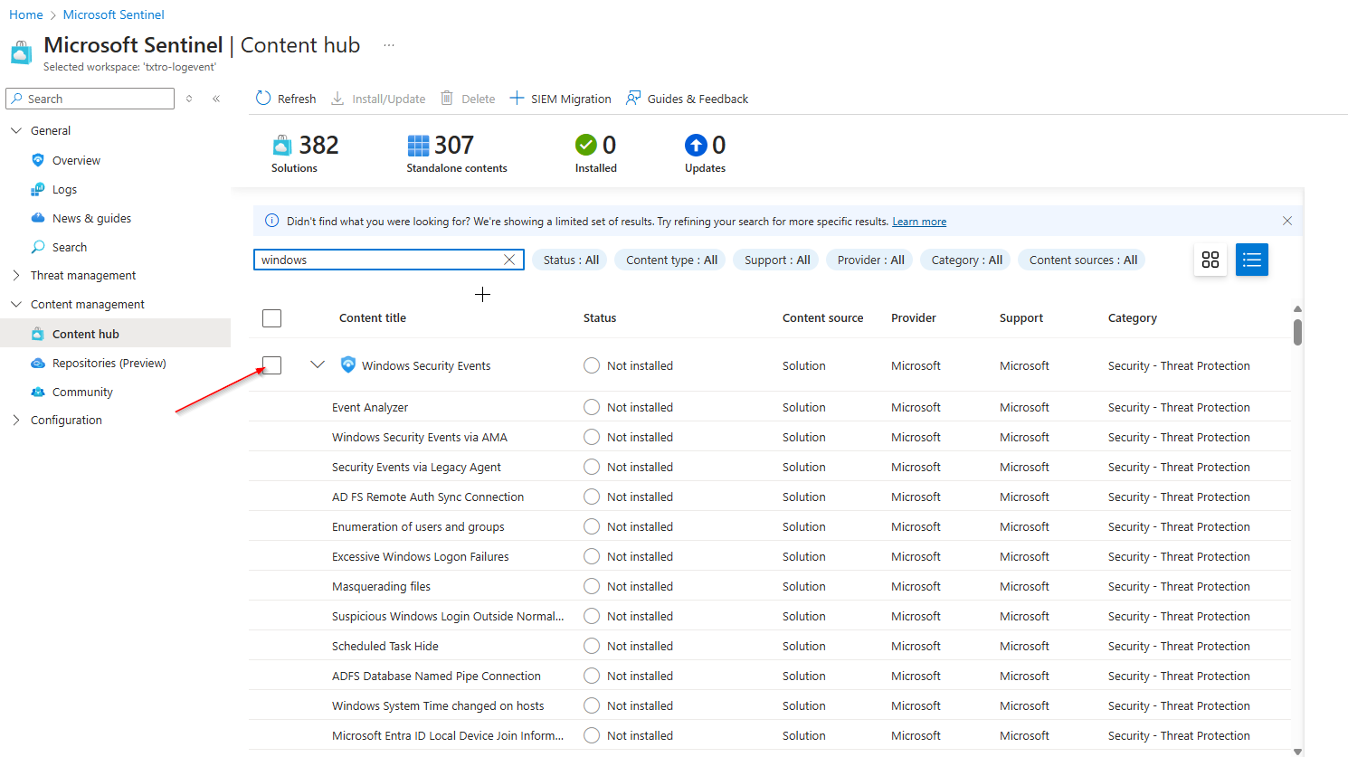Open the ellipsis more options menu
Image resolution: width=1348 pixels, height=757 pixels.
tap(389, 45)
